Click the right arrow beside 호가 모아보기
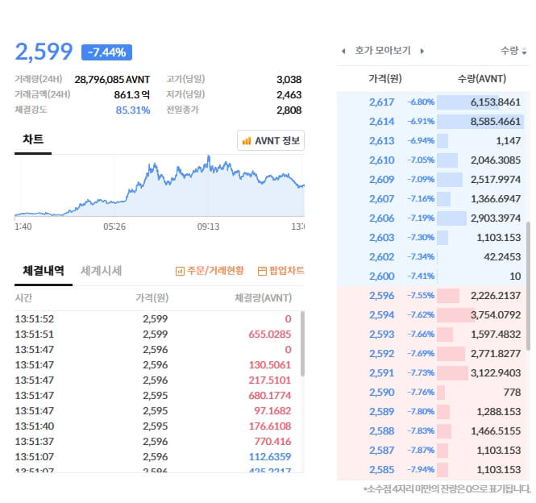 [422, 52]
